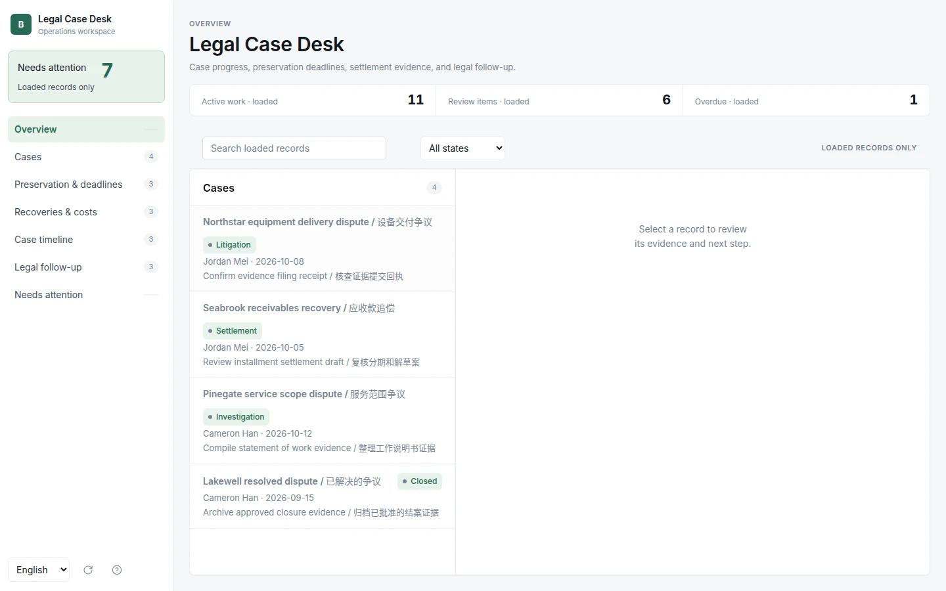This screenshot has height=591, width=946.
Task: Click the Active work loaded stat
Action: [x=313, y=100]
